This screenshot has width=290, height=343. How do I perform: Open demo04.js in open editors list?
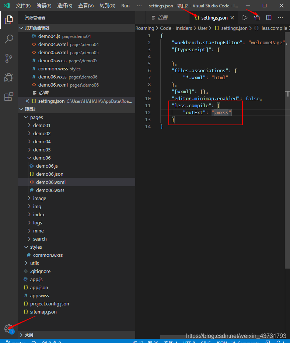[76, 36]
